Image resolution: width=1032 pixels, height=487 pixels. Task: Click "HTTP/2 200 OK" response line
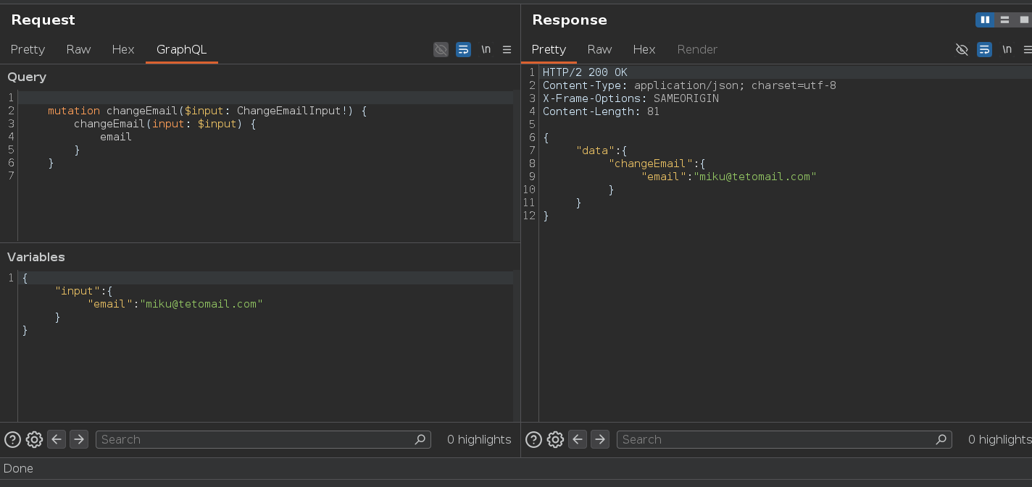click(585, 72)
